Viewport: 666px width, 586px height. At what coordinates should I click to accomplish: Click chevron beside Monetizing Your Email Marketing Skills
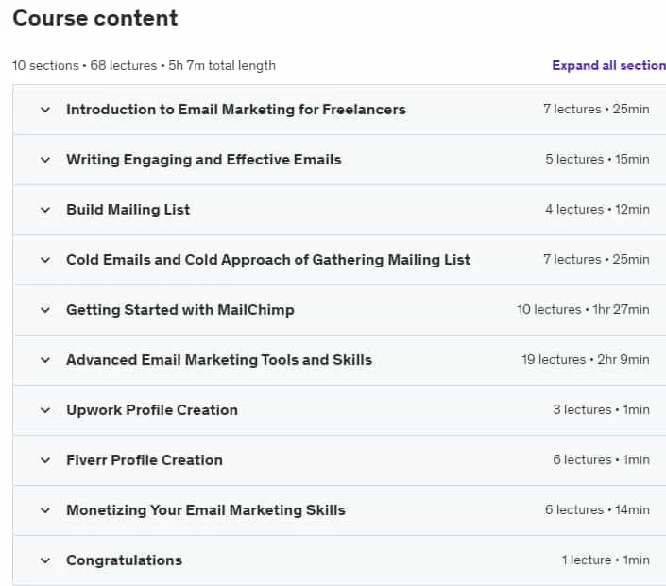45,510
